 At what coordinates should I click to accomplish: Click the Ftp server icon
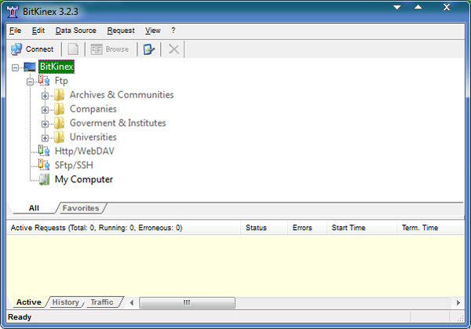44,81
